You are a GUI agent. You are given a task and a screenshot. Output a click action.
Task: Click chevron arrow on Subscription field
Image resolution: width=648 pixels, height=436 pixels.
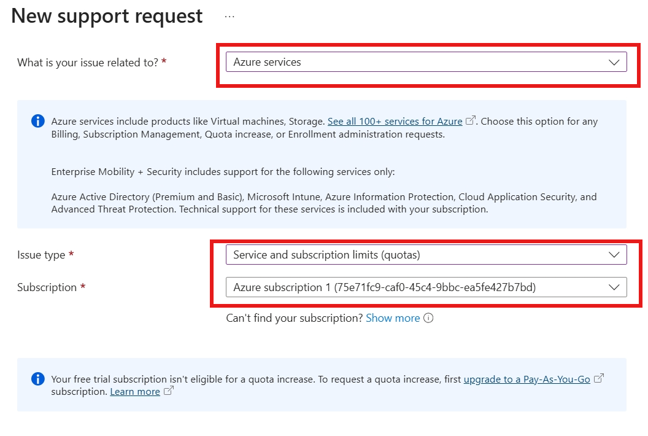614,287
